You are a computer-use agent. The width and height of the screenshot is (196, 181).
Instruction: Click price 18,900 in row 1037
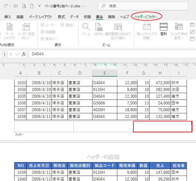click(x=127, y=110)
